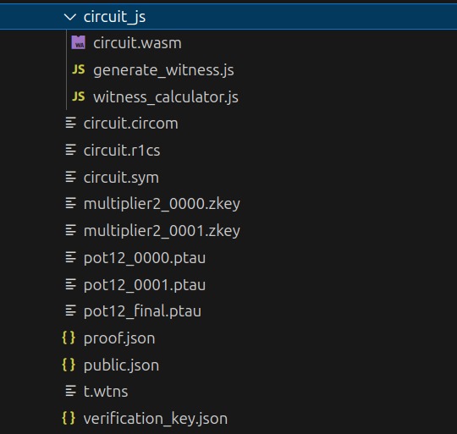
Task: Click the braces icon beside verification_key.json
Action: coord(69,418)
